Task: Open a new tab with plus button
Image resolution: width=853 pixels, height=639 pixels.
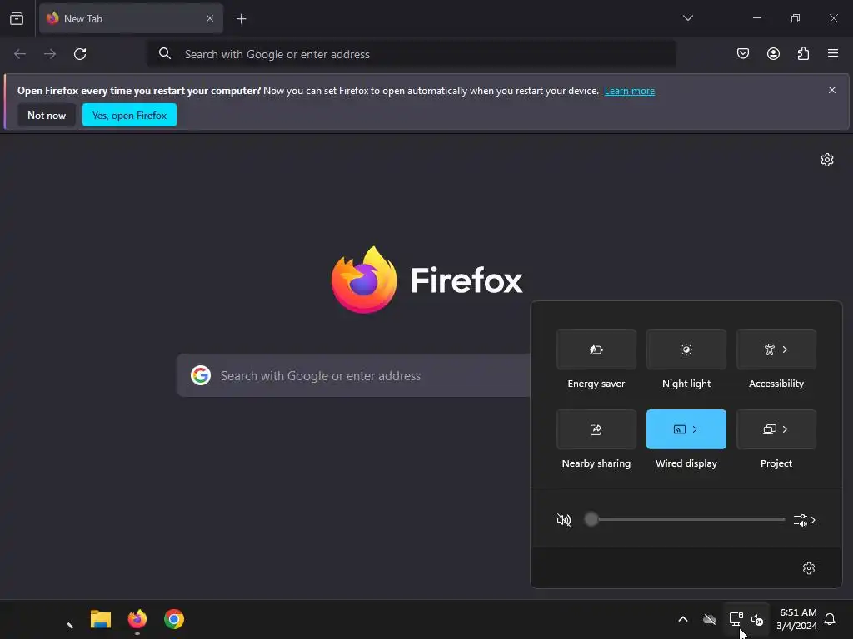Action: click(241, 19)
